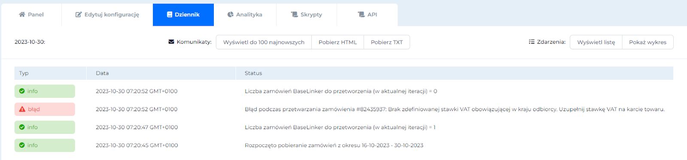The height and width of the screenshot is (160, 687).
Task: Click the envelope icon beside Komunikaty
Action: [171, 42]
